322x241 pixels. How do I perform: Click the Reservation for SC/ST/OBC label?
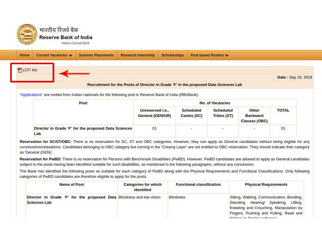click(46, 142)
